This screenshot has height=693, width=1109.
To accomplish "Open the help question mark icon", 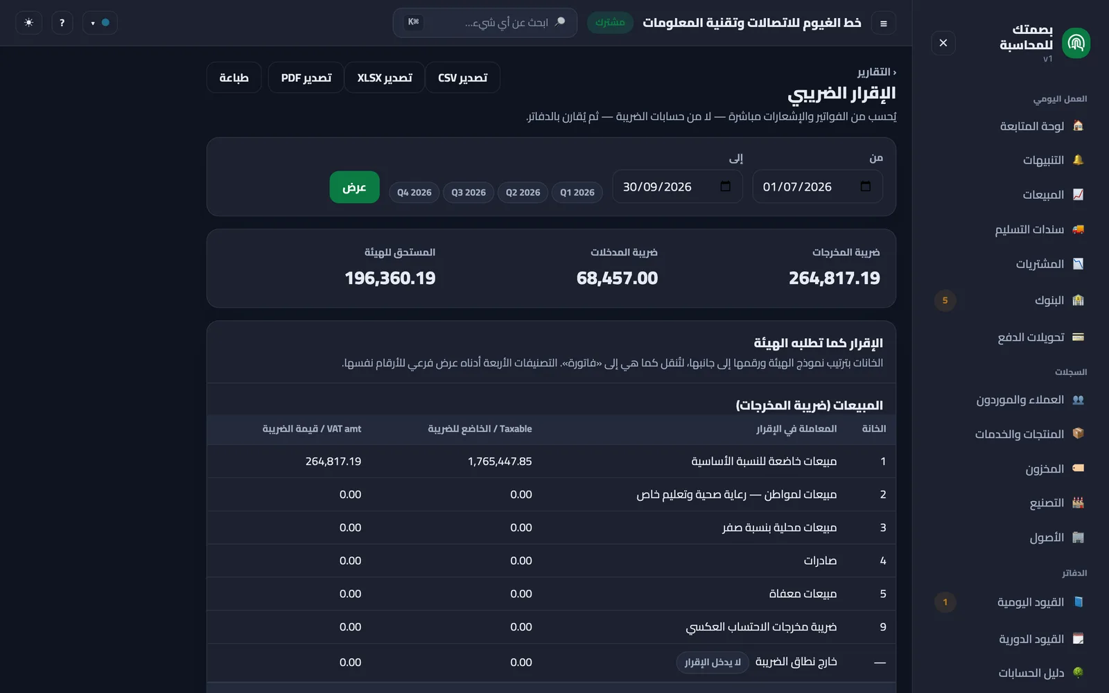I will [x=62, y=23].
